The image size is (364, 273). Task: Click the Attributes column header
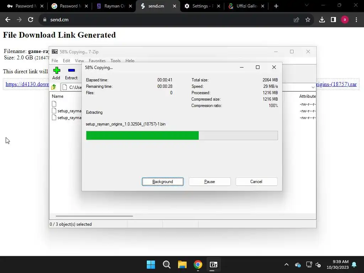point(307,96)
